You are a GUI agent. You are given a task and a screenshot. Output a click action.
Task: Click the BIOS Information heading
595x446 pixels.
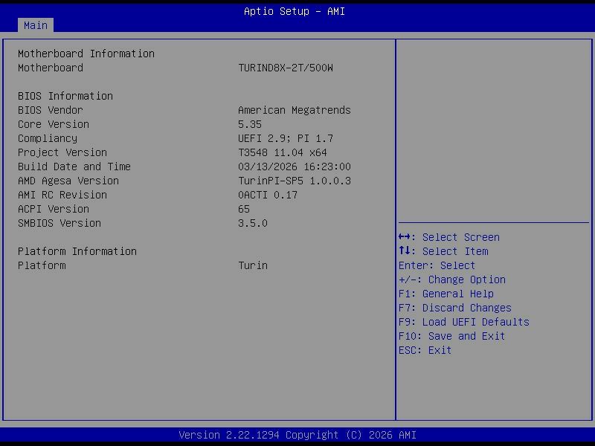65,96
